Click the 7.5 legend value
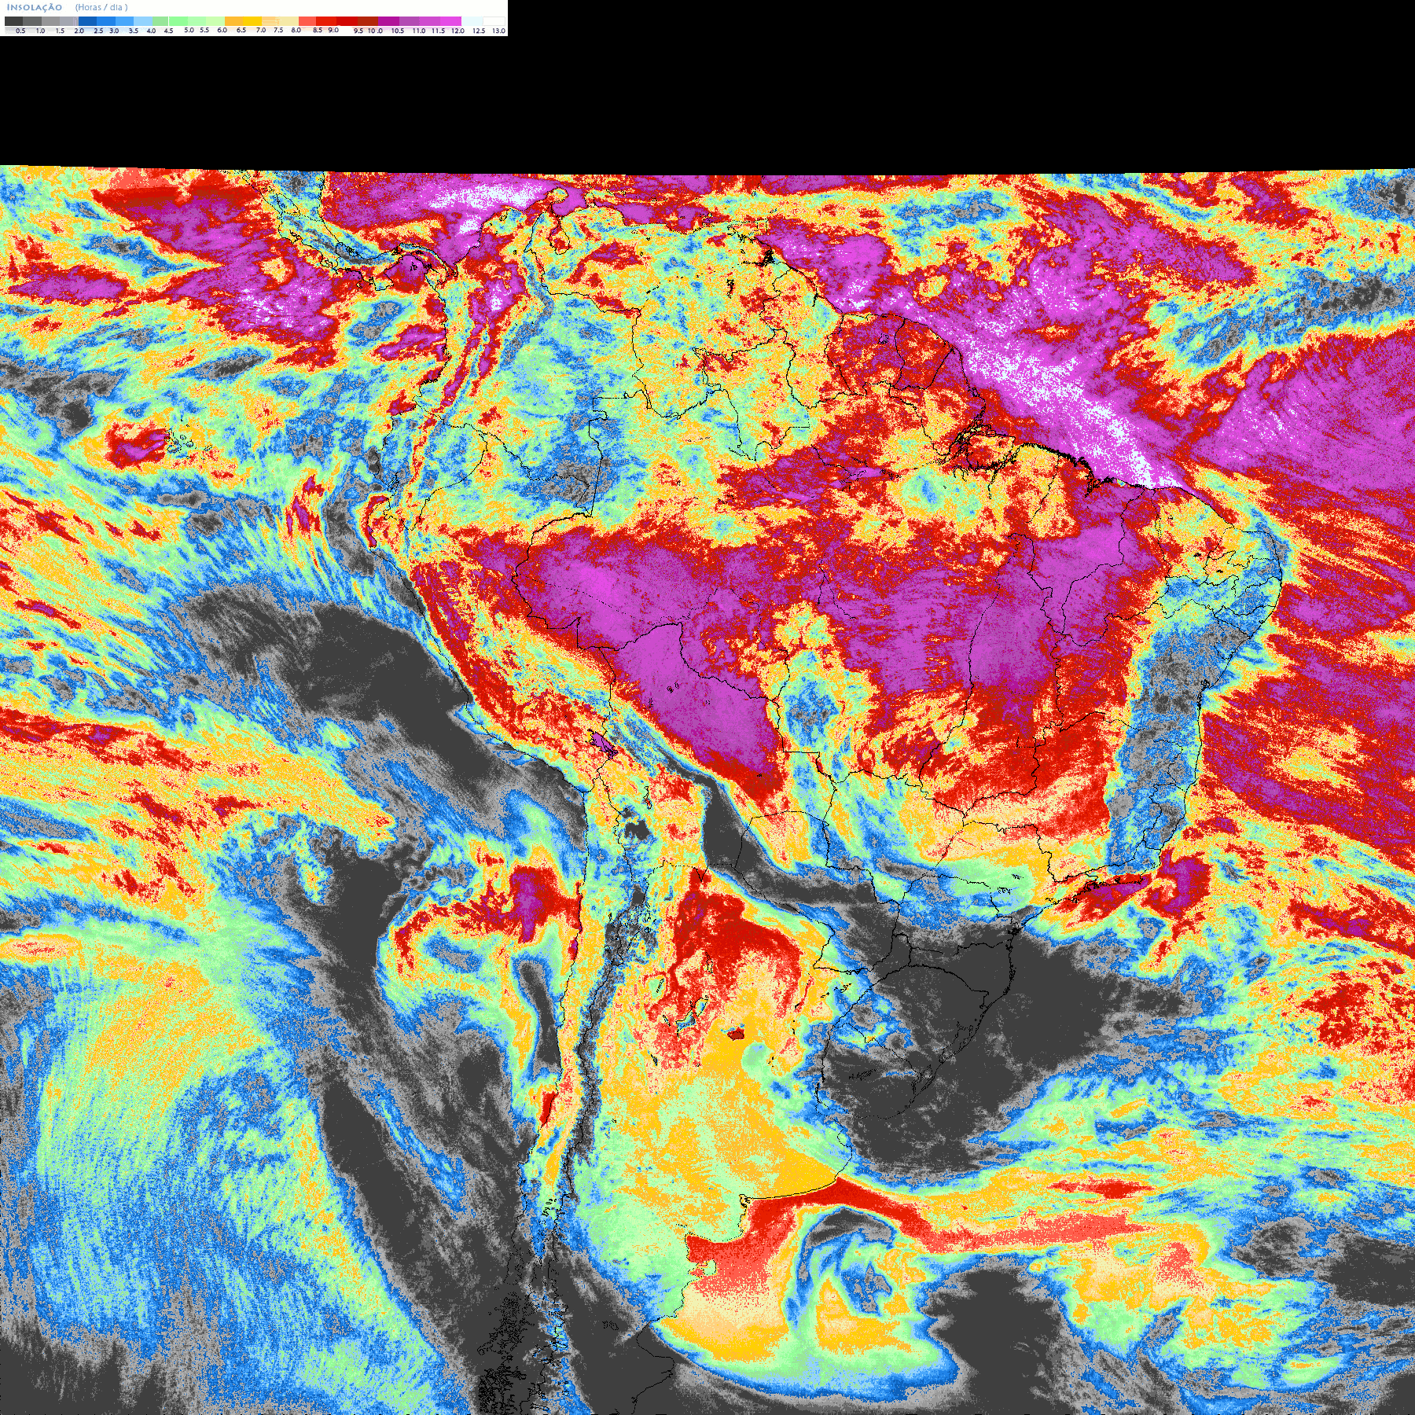Image resolution: width=1415 pixels, height=1415 pixels. tap(278, 30)
